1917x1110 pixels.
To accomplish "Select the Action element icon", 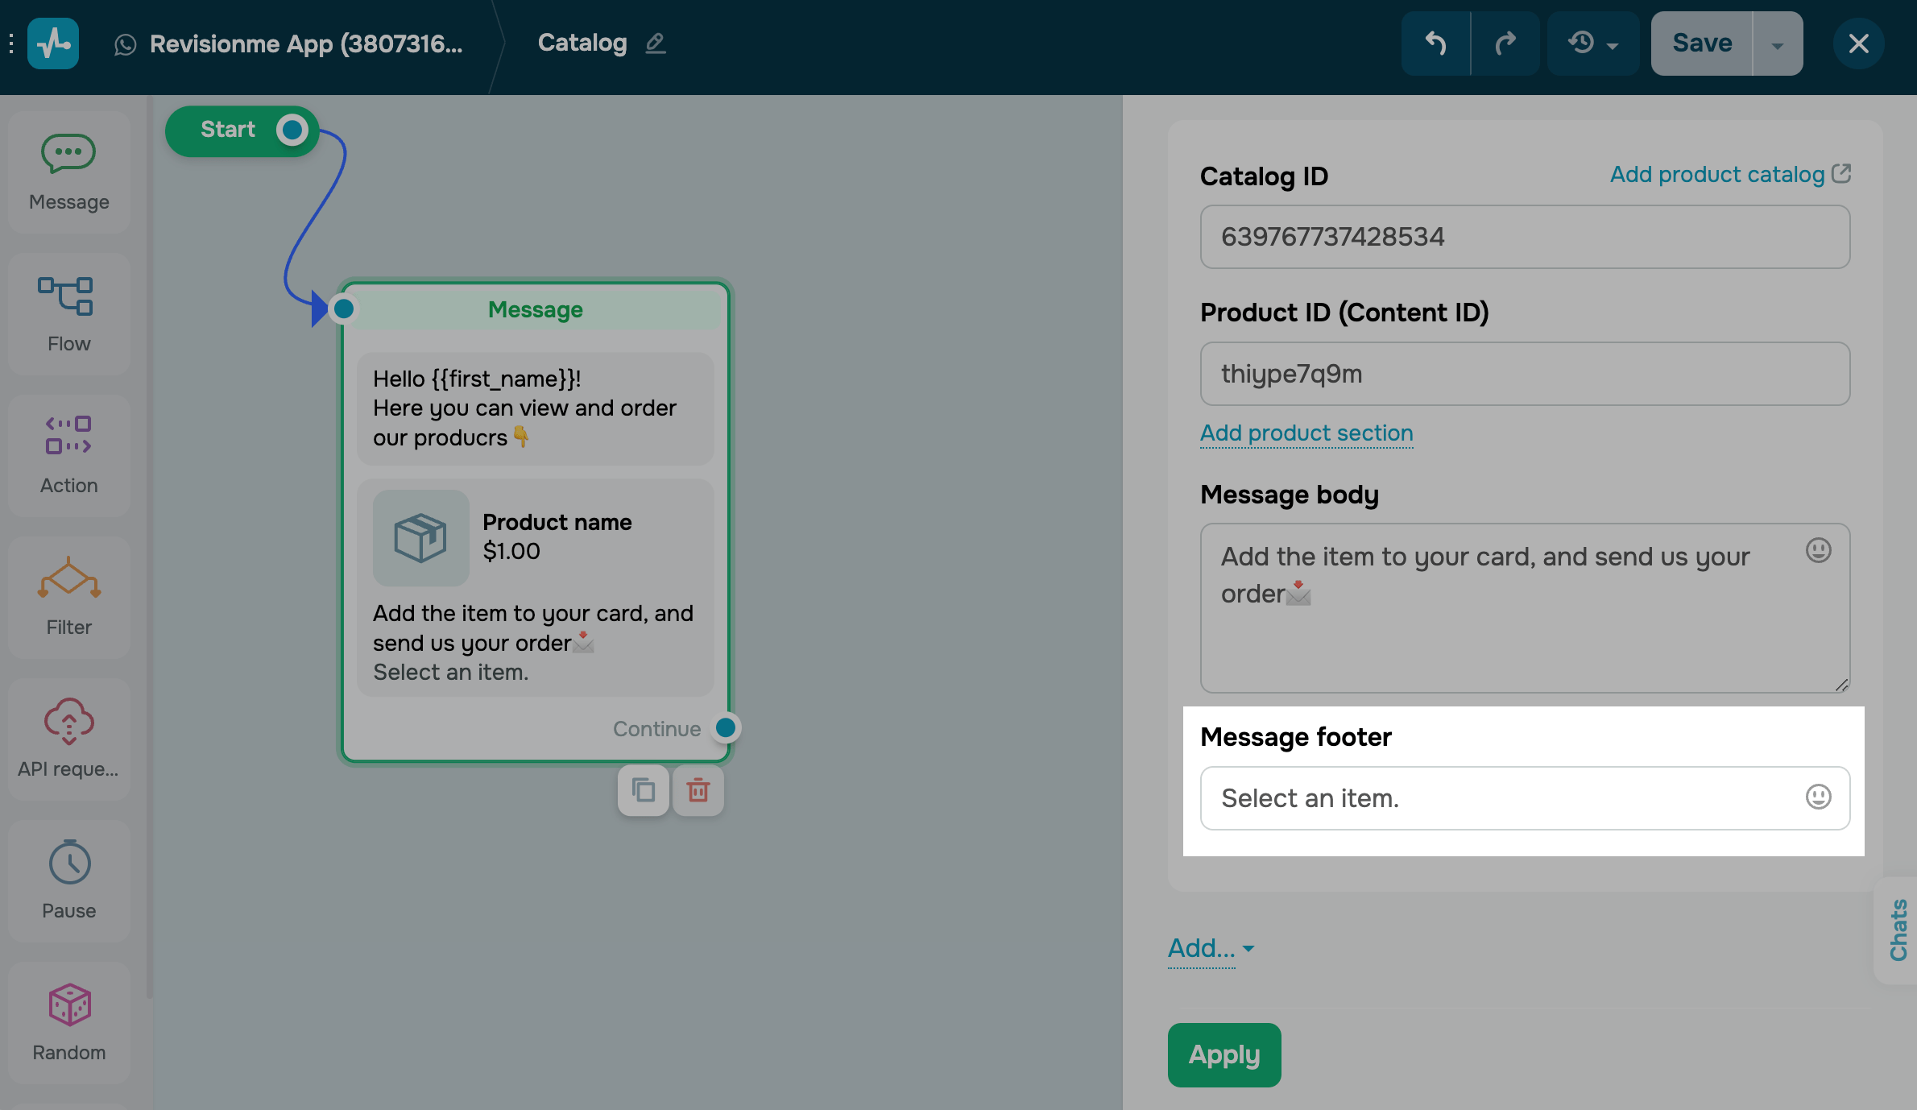I will tap(68, 436).
